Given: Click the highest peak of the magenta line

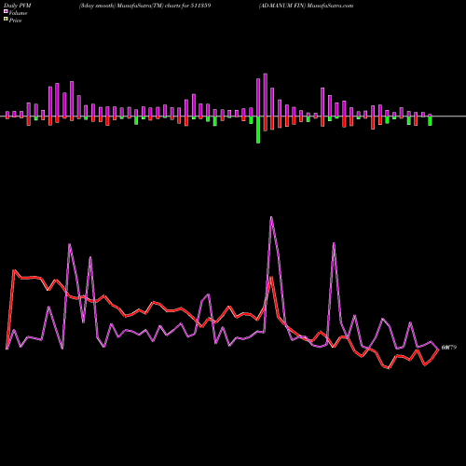Looking at the screenshot, I should tap(271, 217).
